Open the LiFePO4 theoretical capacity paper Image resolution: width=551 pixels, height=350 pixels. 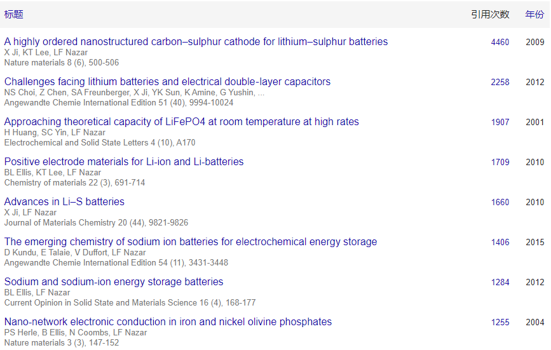(181, 121)
